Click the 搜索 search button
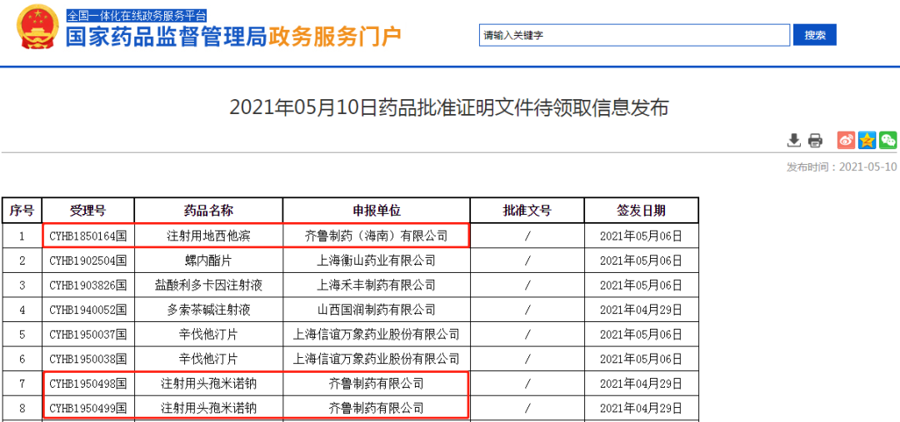900x422 pixels. tap(815, 35)
